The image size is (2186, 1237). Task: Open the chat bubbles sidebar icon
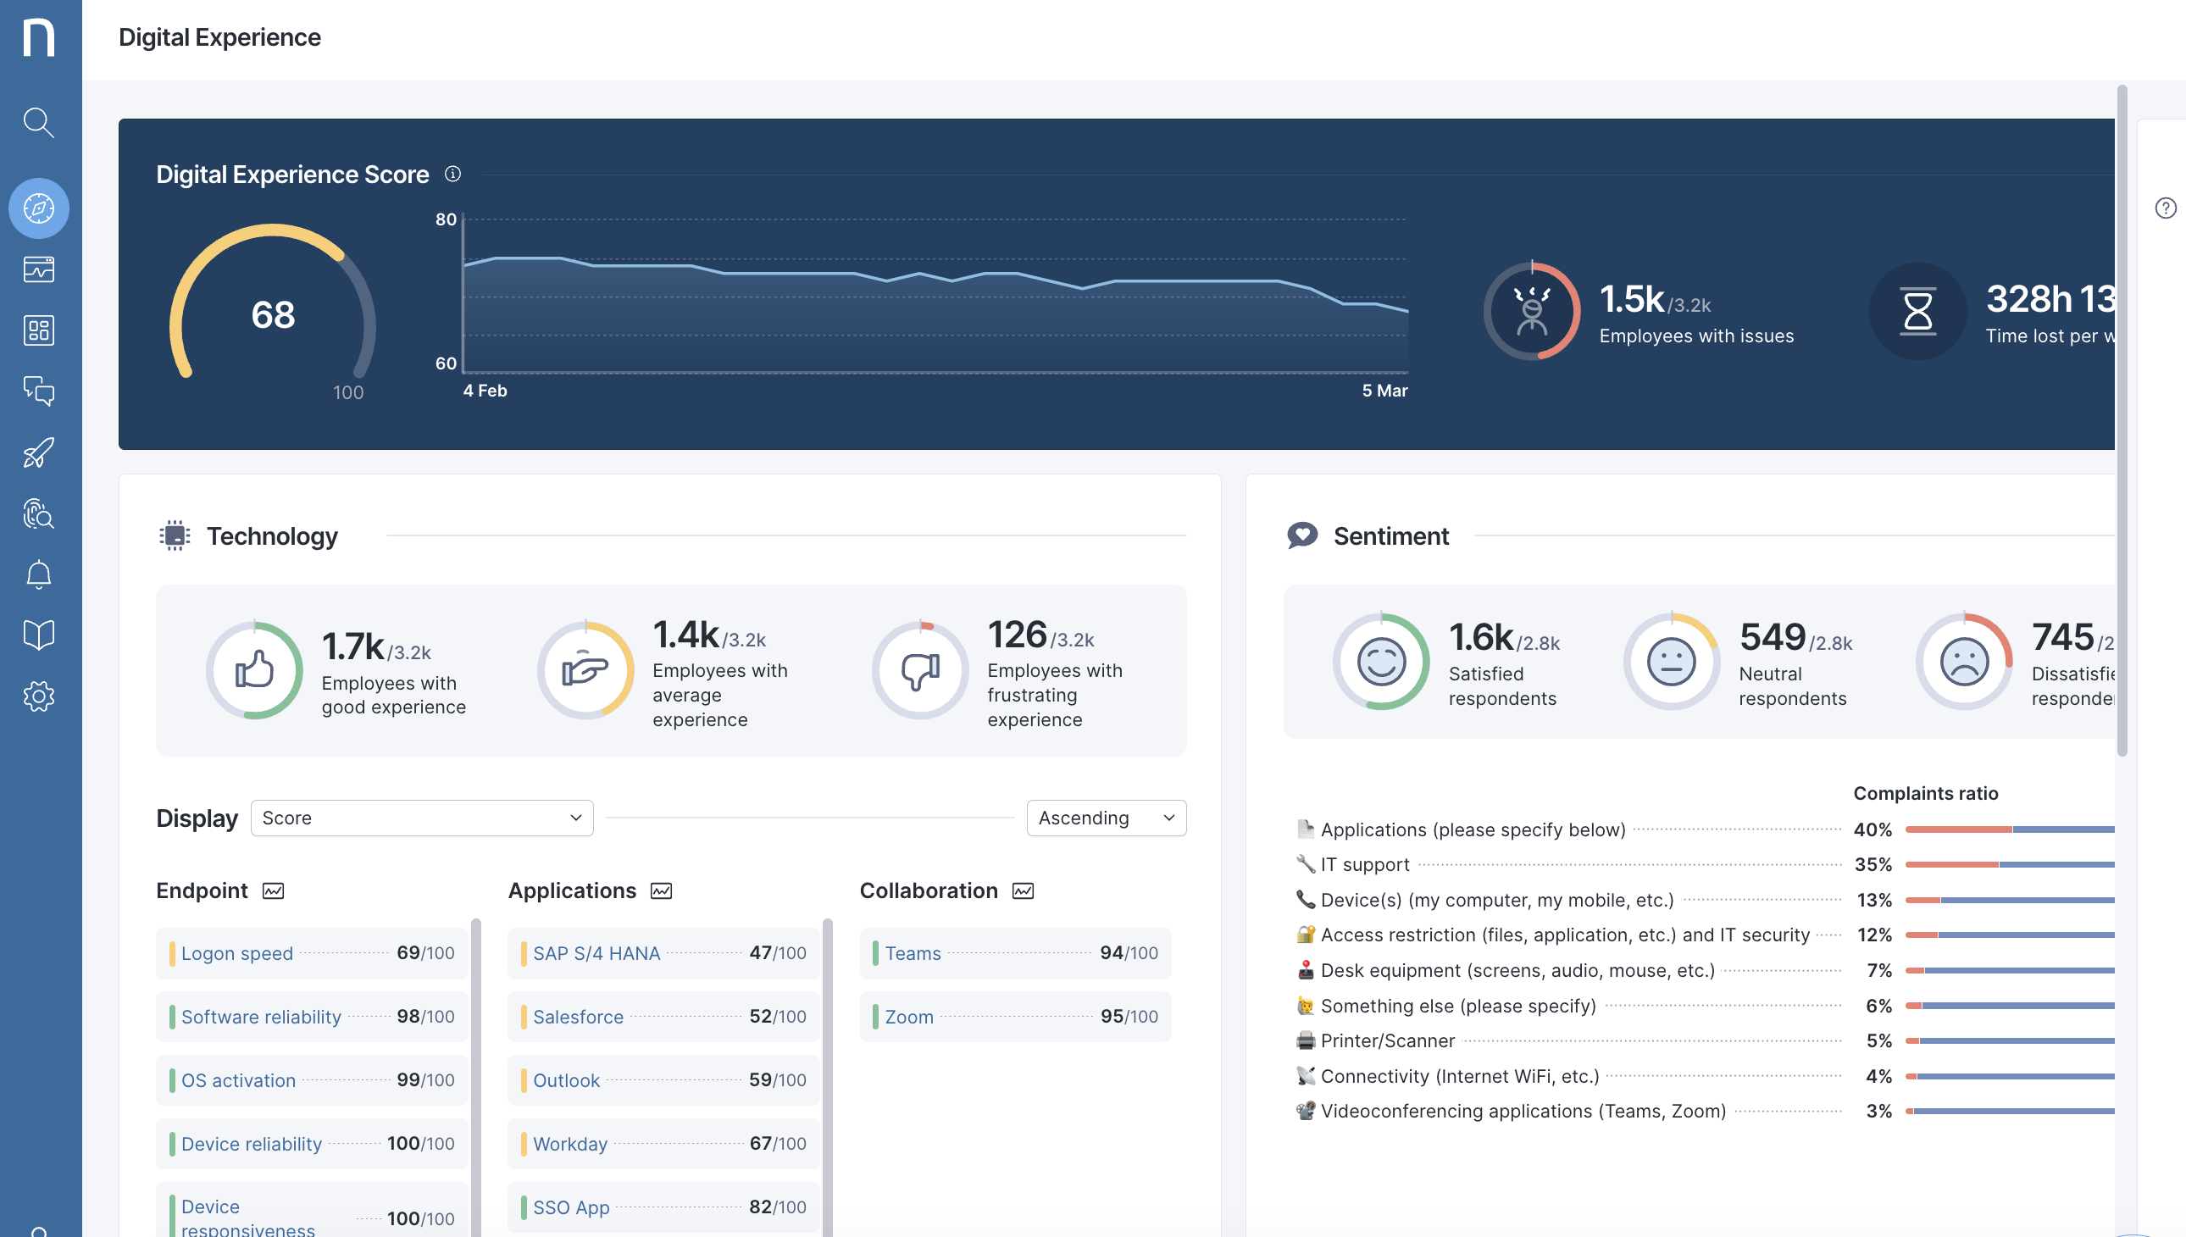coord(38,391)
